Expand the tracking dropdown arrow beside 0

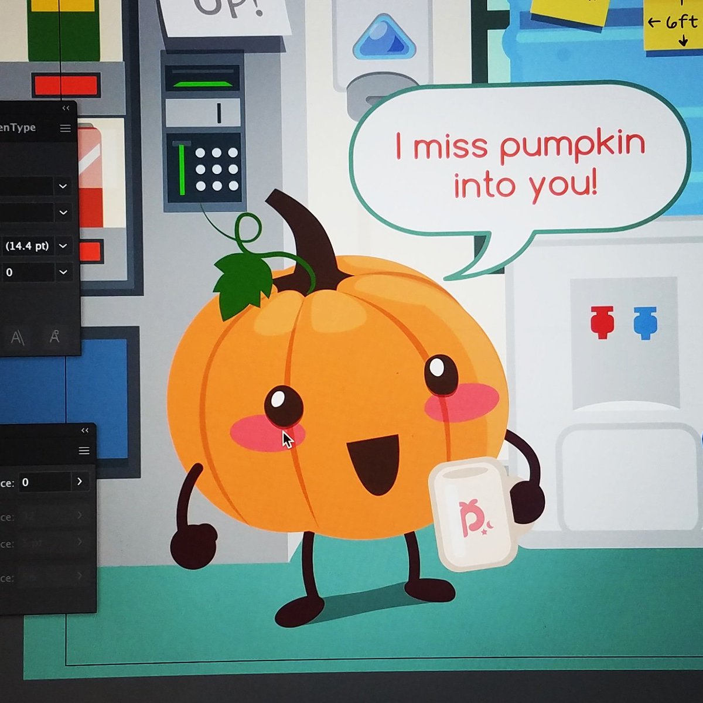(x=63, y=272)
